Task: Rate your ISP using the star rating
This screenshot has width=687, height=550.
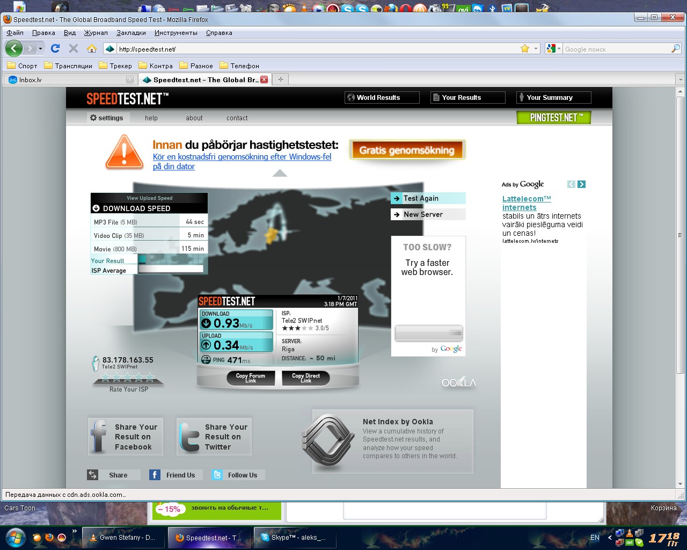Action: click(128, 377)
